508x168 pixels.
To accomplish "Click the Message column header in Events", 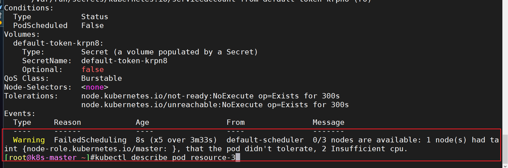I will pyautogui.click(x=329, y=122).
